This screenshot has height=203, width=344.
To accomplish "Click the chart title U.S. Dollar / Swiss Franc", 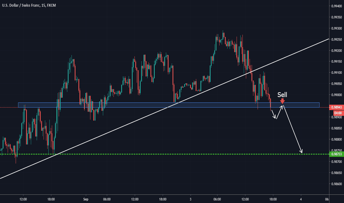I will pos(29,5).
